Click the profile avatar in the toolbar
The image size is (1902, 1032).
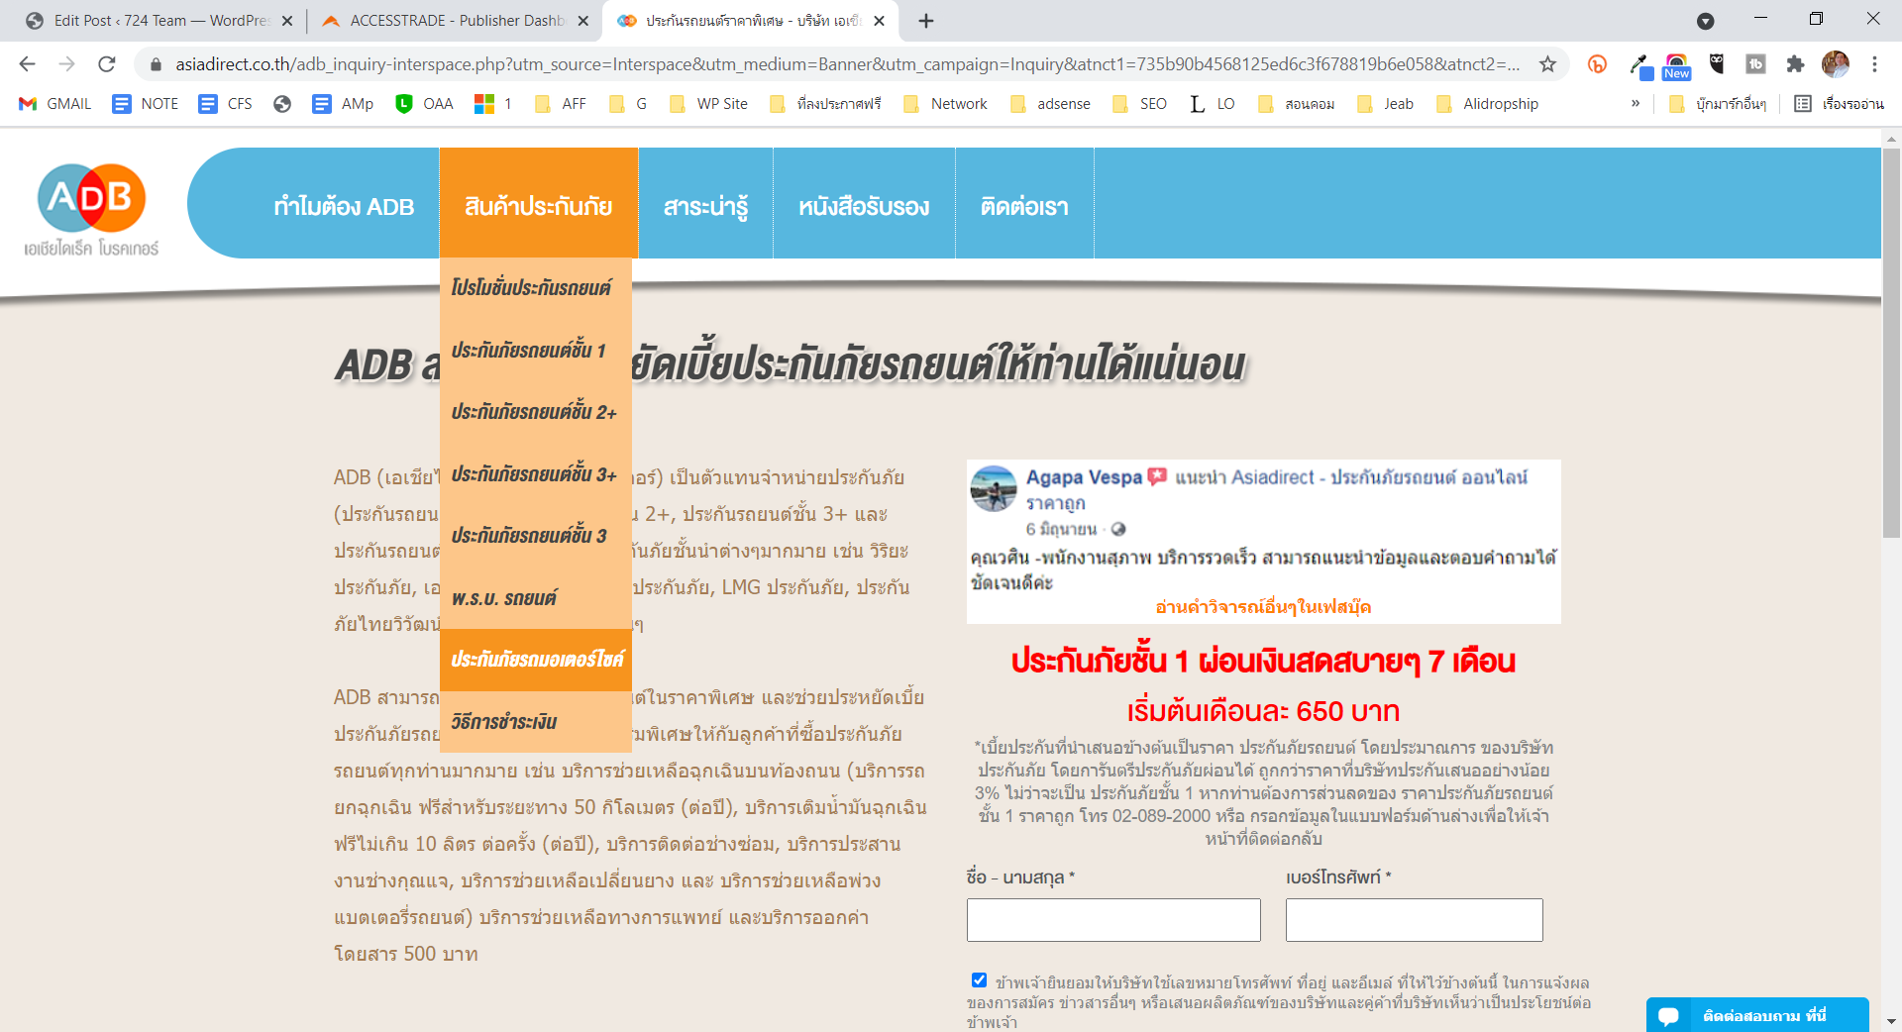1836,64
